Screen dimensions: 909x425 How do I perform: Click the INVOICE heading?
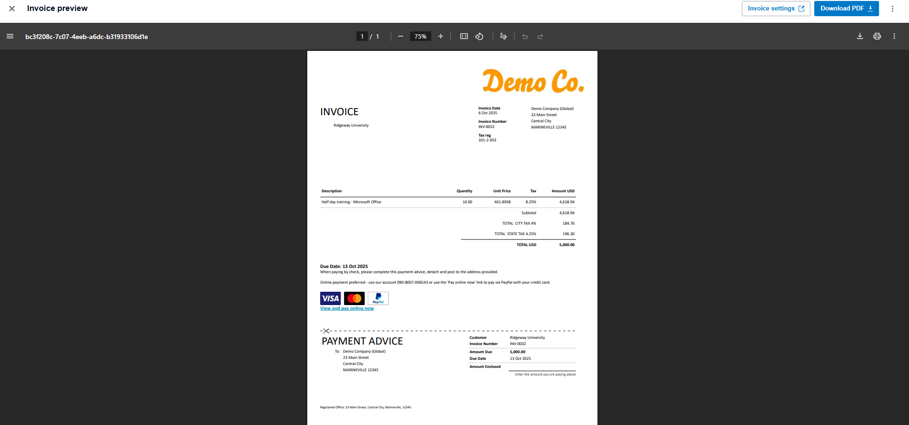point(339,112)
